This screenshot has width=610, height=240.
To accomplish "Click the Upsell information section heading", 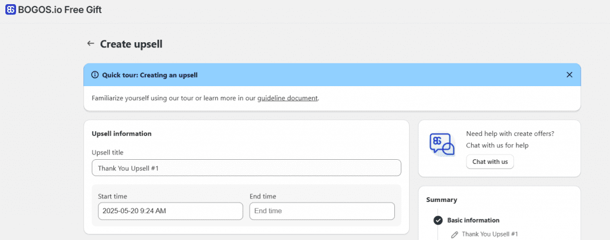I will click(x=122, y=134).
